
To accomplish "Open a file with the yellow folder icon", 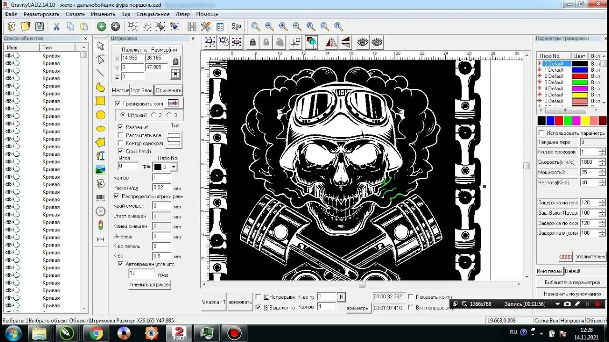I will [x=25, y=27].
